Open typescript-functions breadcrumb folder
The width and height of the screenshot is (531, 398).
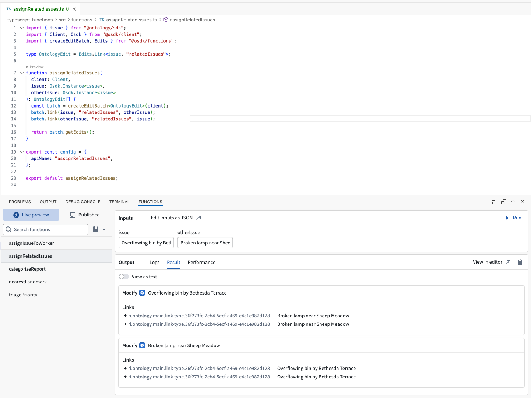coord(30,20)
